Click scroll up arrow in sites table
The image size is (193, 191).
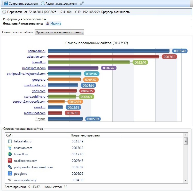(186, 135)
